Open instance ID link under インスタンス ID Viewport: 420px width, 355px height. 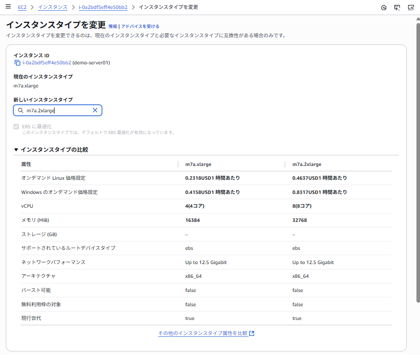47,63
